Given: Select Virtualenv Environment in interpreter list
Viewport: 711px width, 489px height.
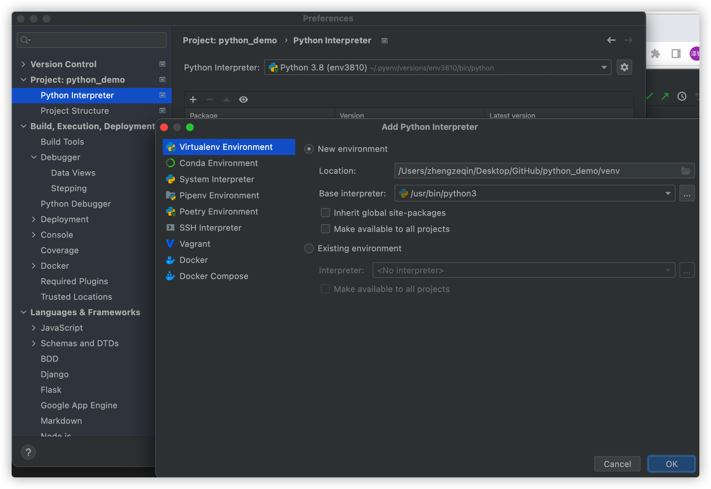Looking at the screenshot, I should click(x=229, y=147).
